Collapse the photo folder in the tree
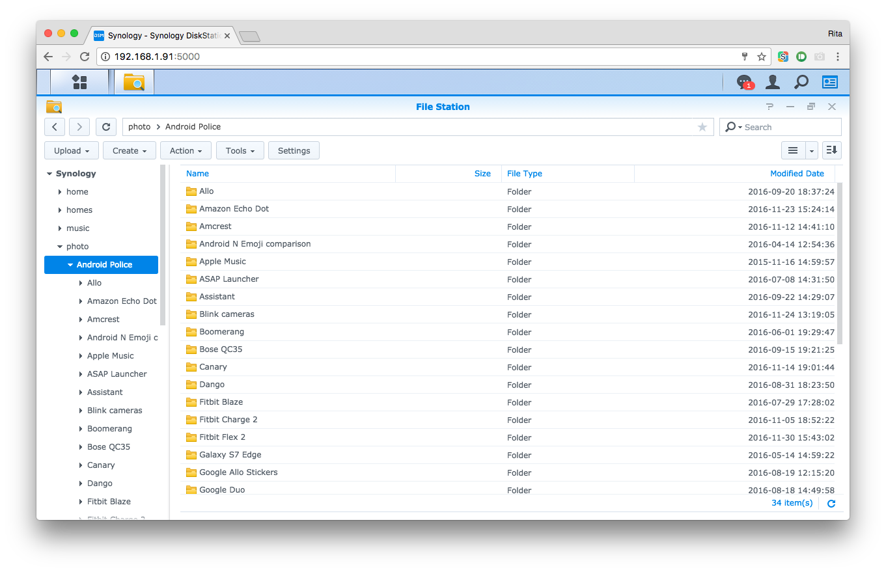Image resolution: width=886 pixels, height=572 pixels. tap(60, 247)
